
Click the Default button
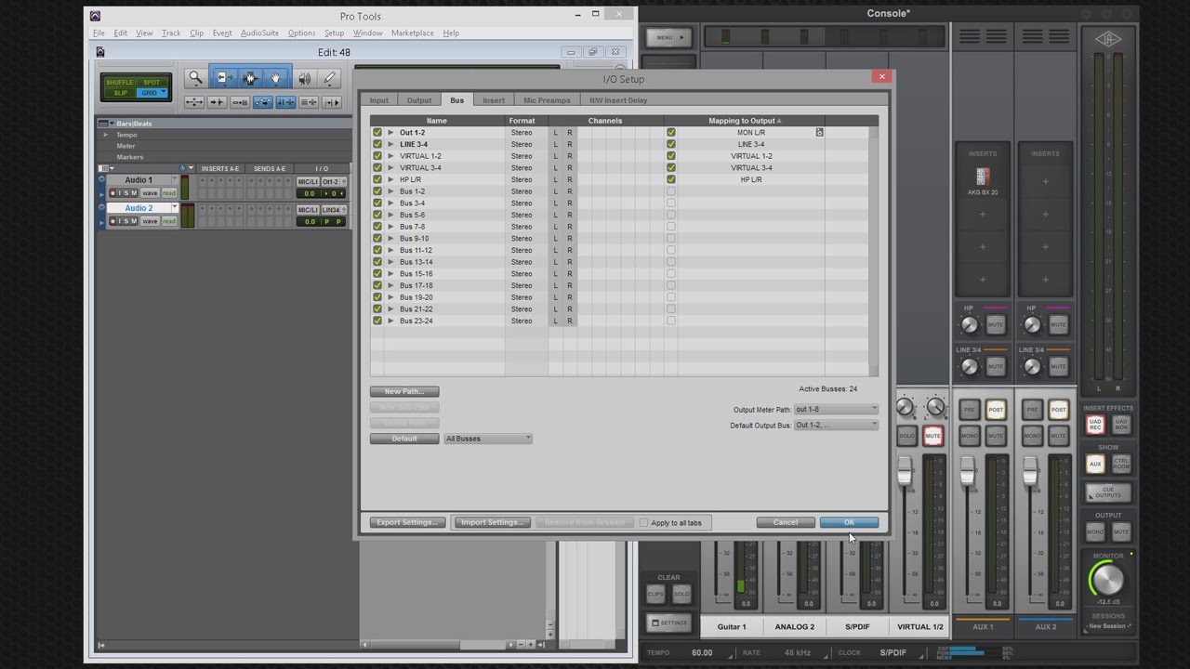(404, 439)
